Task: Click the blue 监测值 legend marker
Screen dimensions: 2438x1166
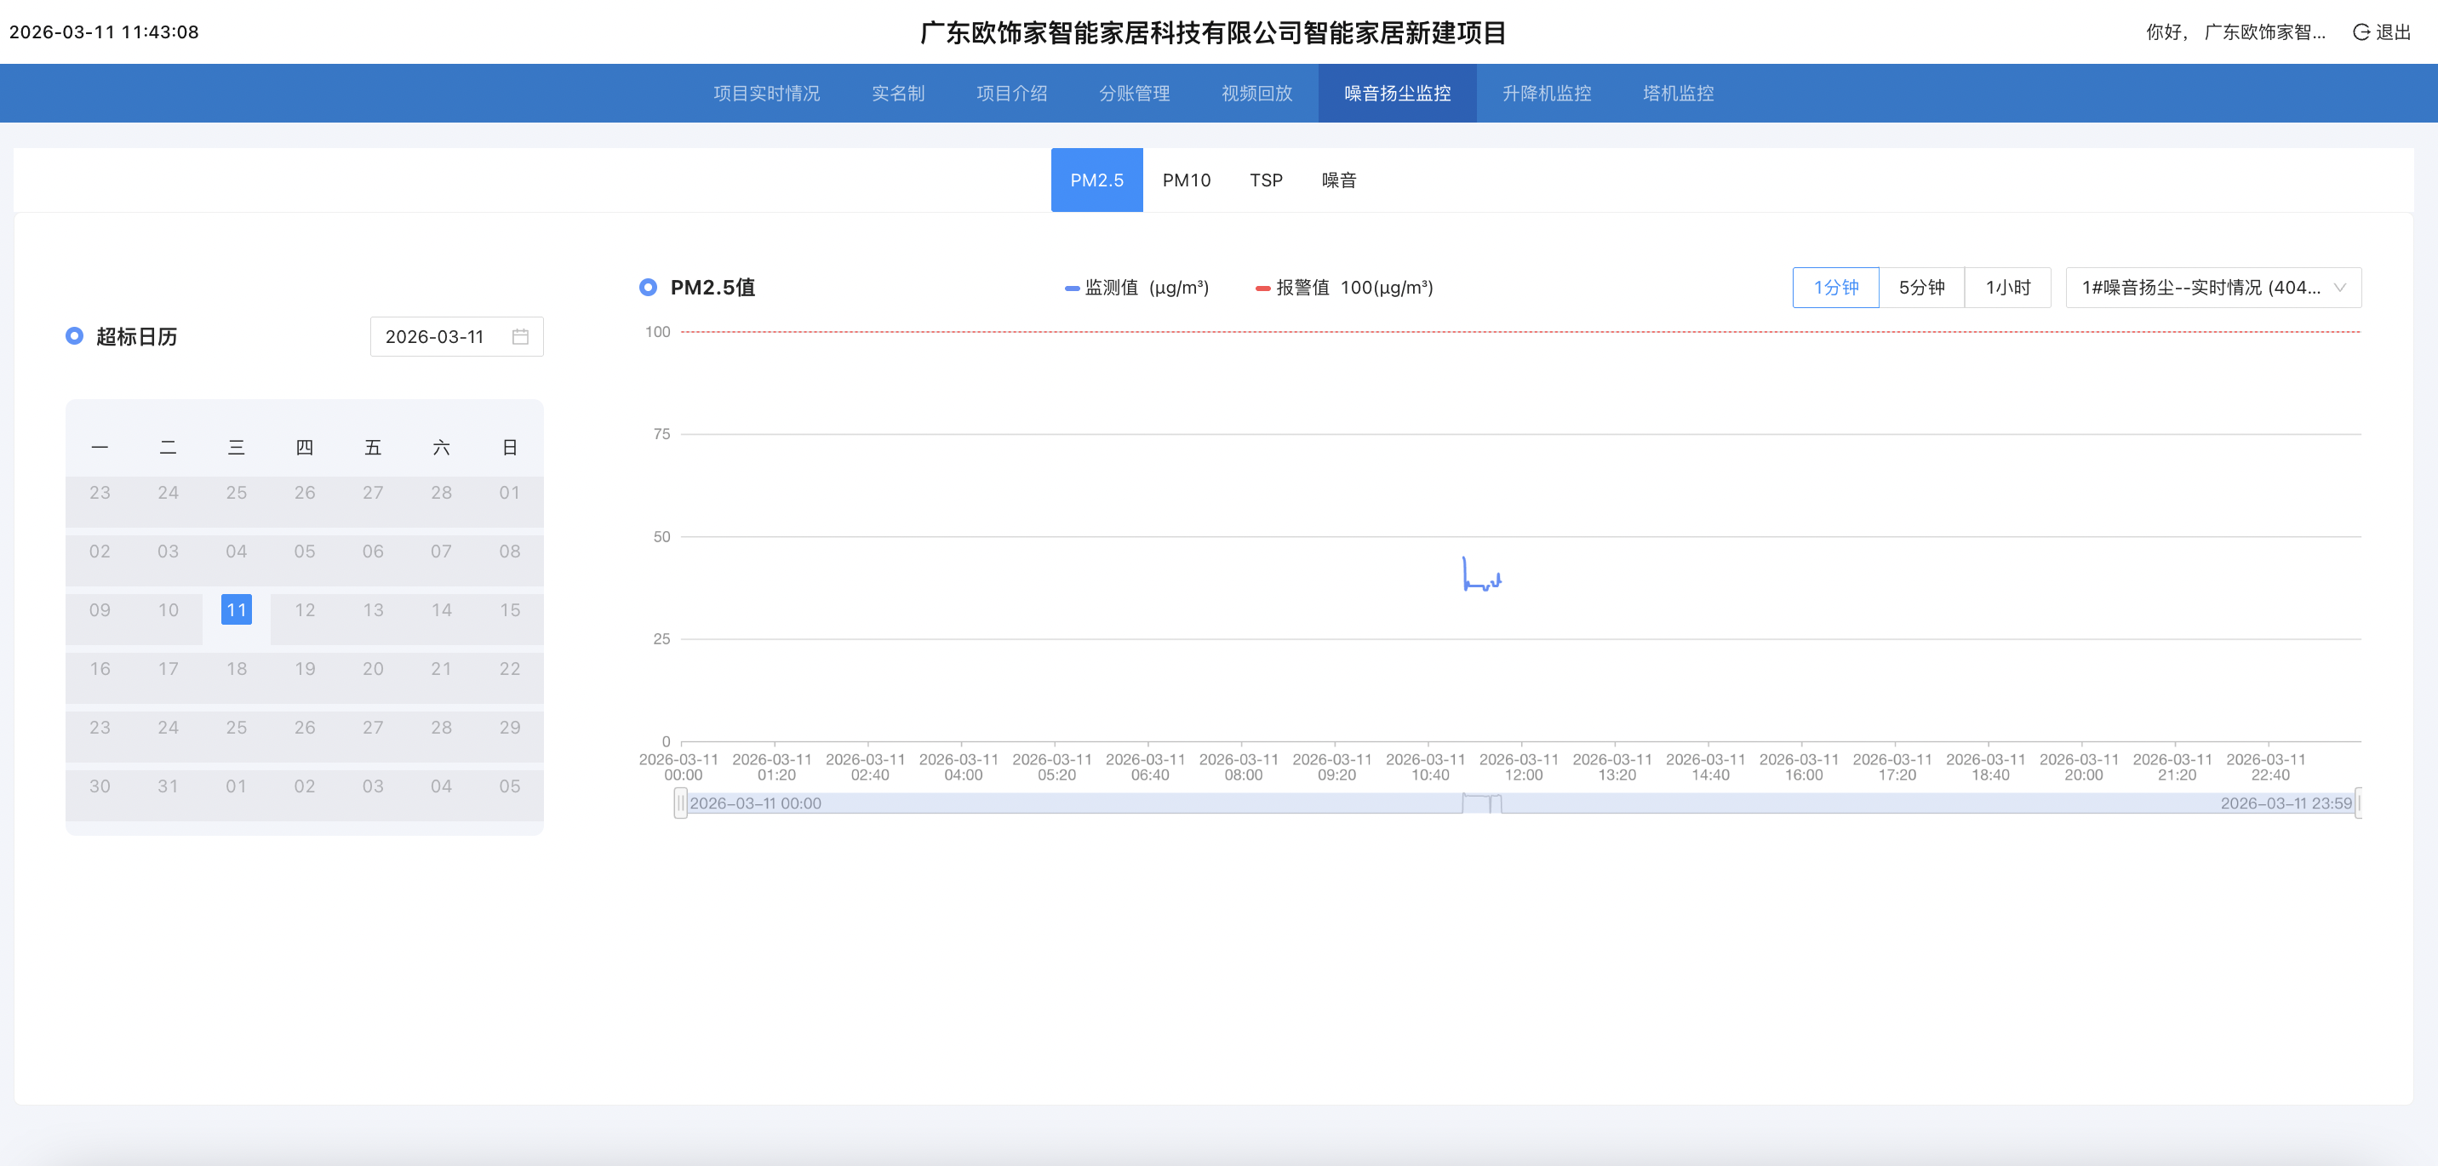Action: point(1072,289)
